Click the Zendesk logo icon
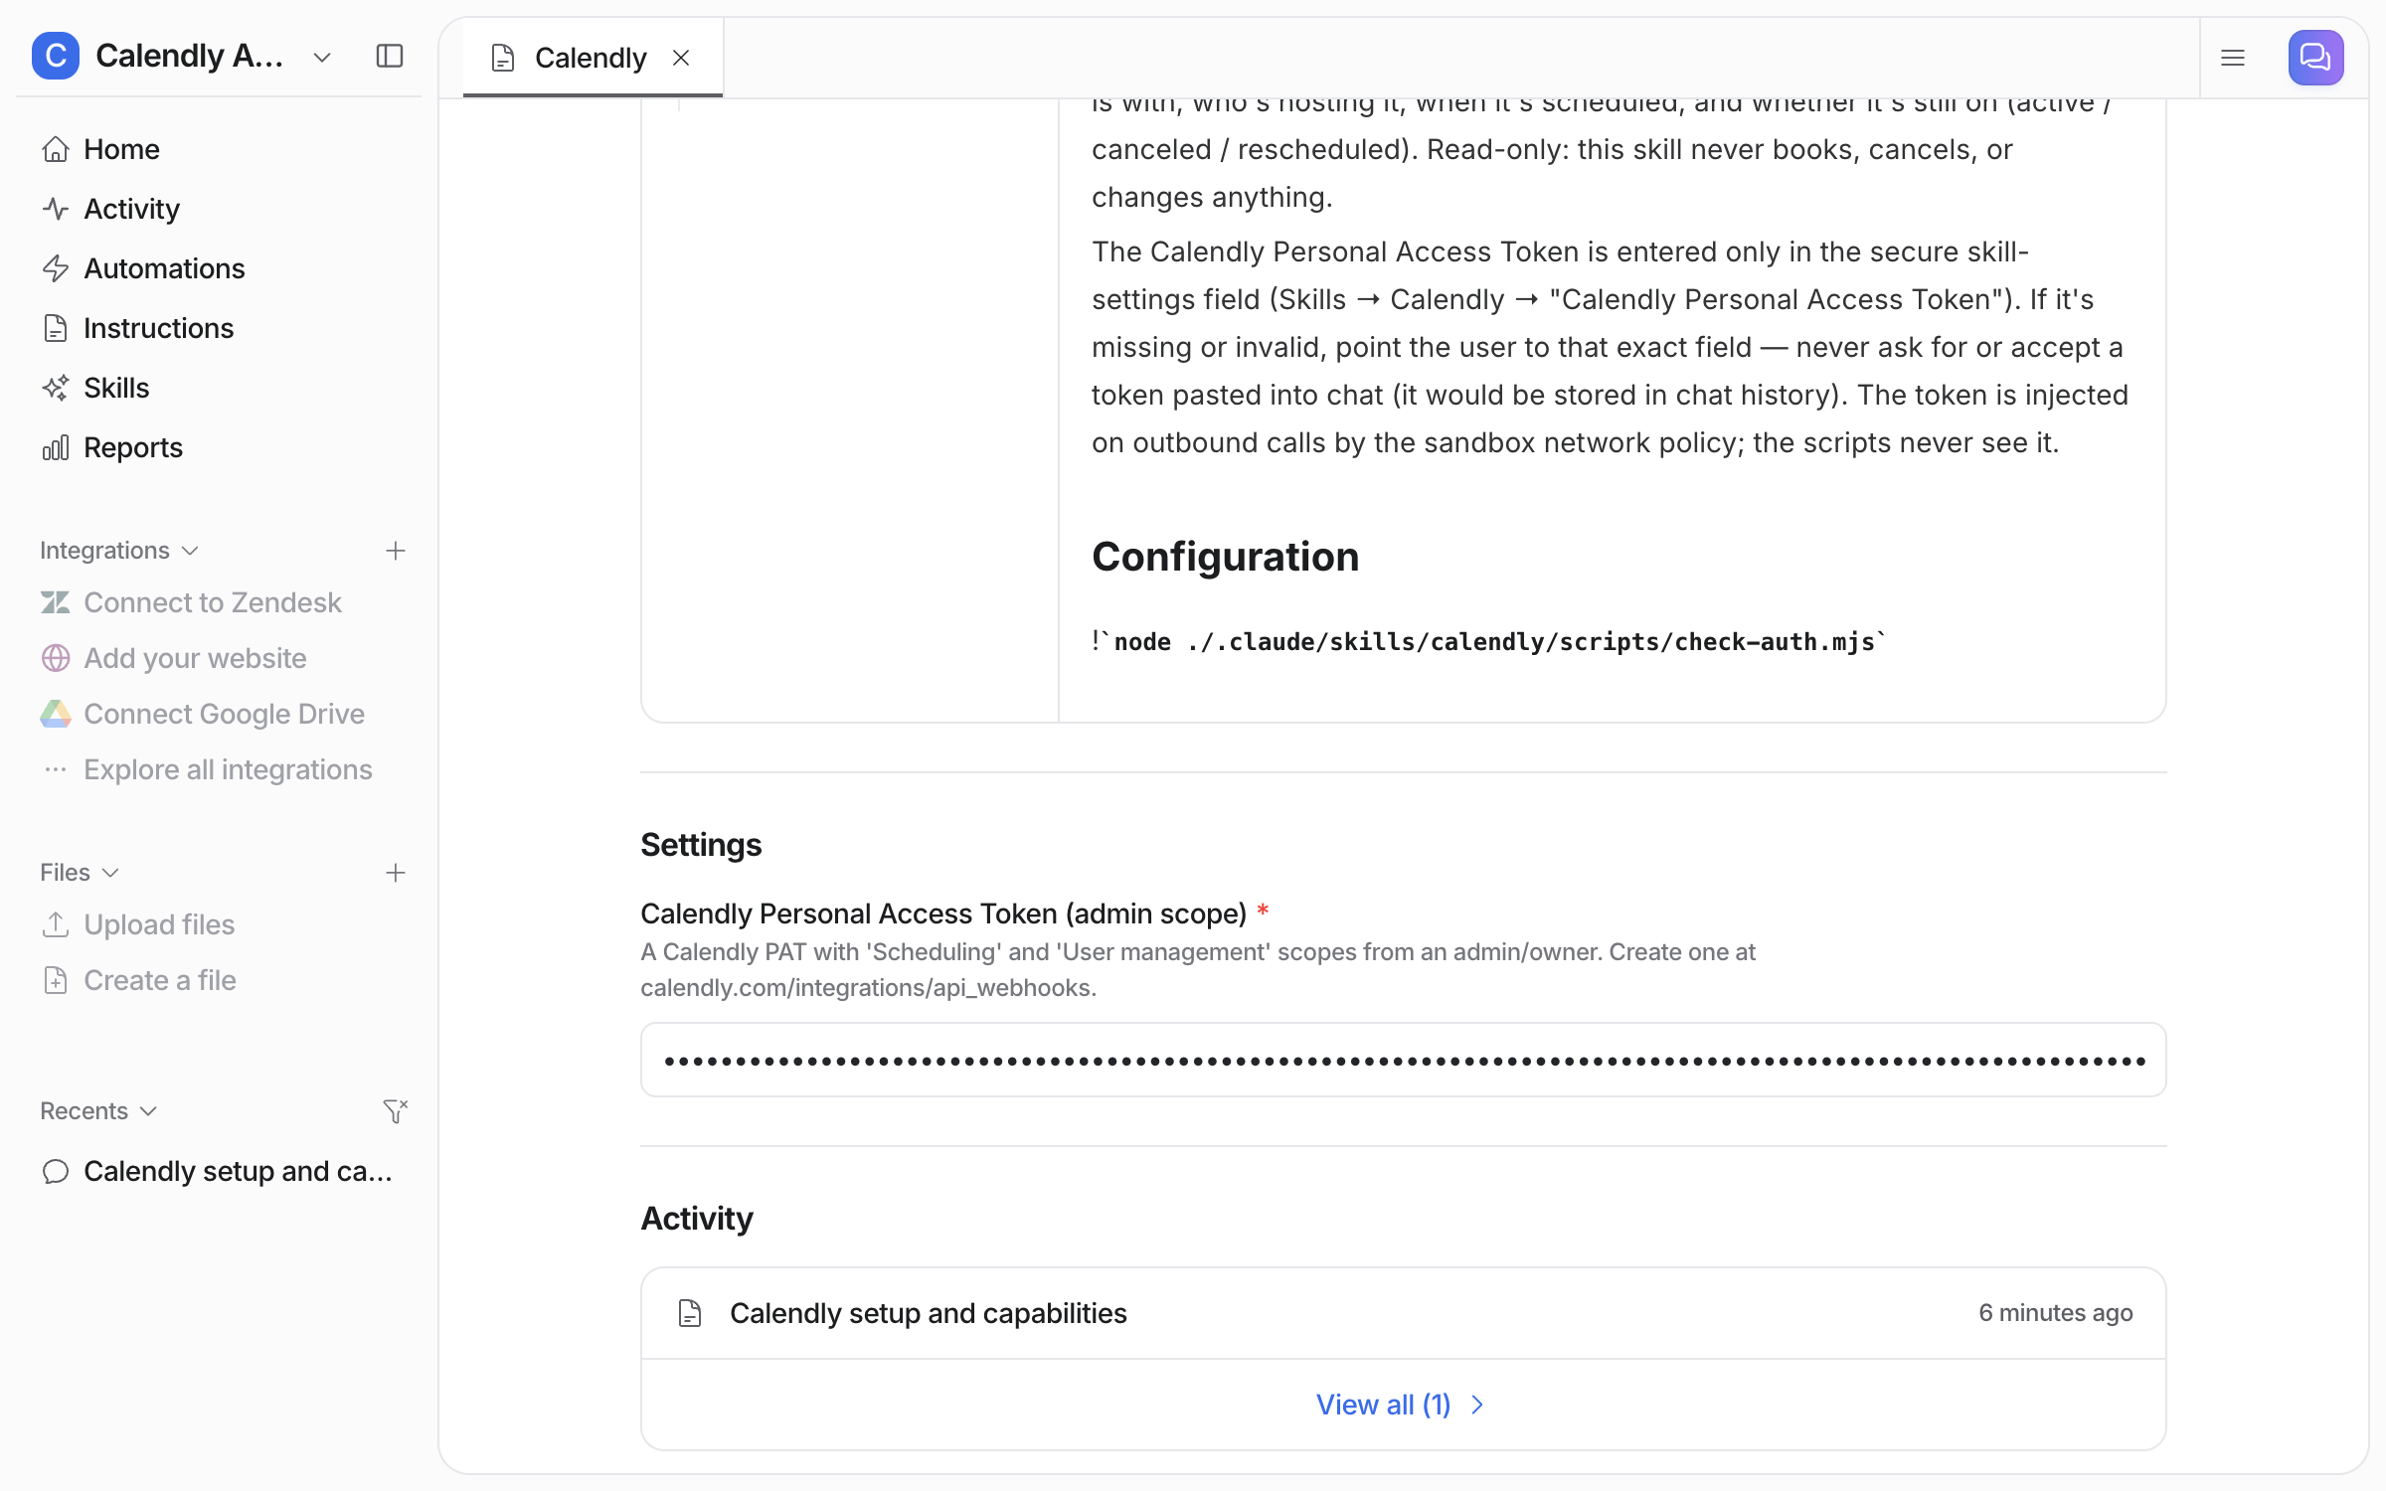Image resolution: width=2386 pixels, height=1491 pixels. [x=56, y=602]
